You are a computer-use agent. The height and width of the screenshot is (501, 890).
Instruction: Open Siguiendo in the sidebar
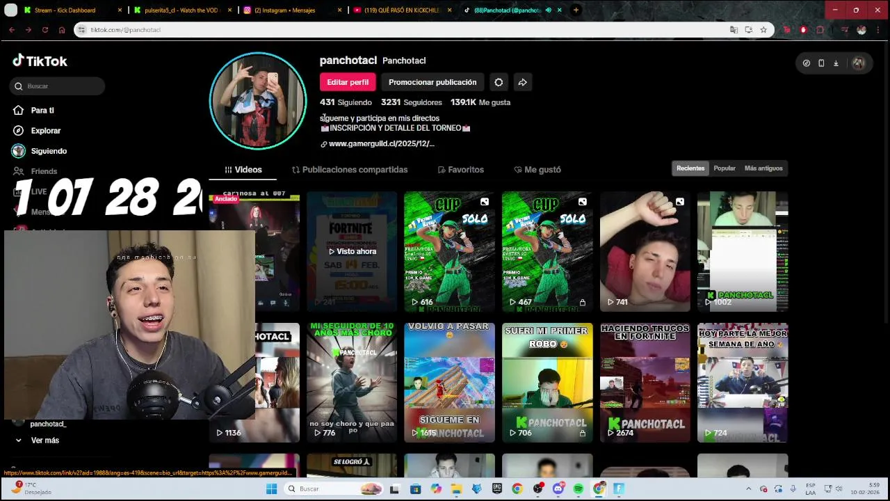40,151
